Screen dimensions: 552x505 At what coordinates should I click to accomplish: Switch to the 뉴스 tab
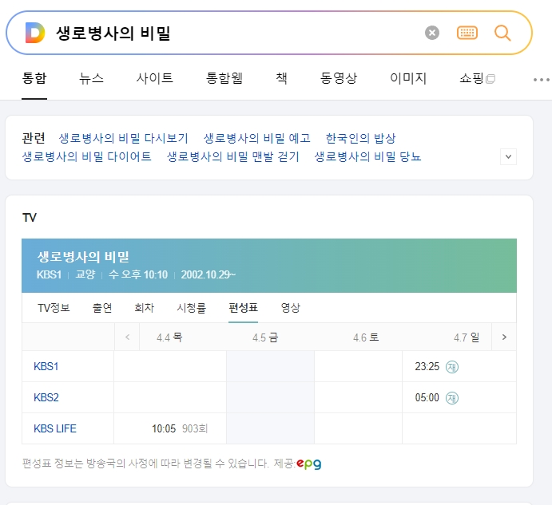[x=91, y=78]
